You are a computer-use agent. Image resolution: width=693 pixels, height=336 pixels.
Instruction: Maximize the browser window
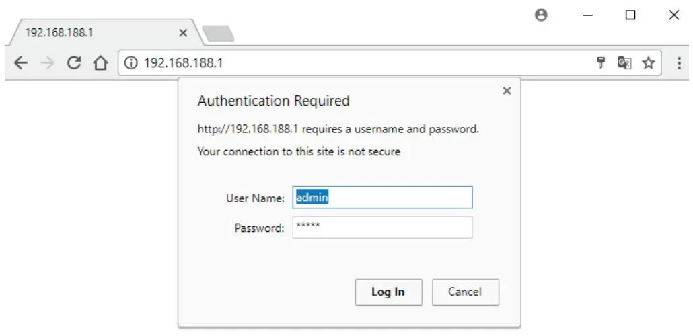click(630, 15)
